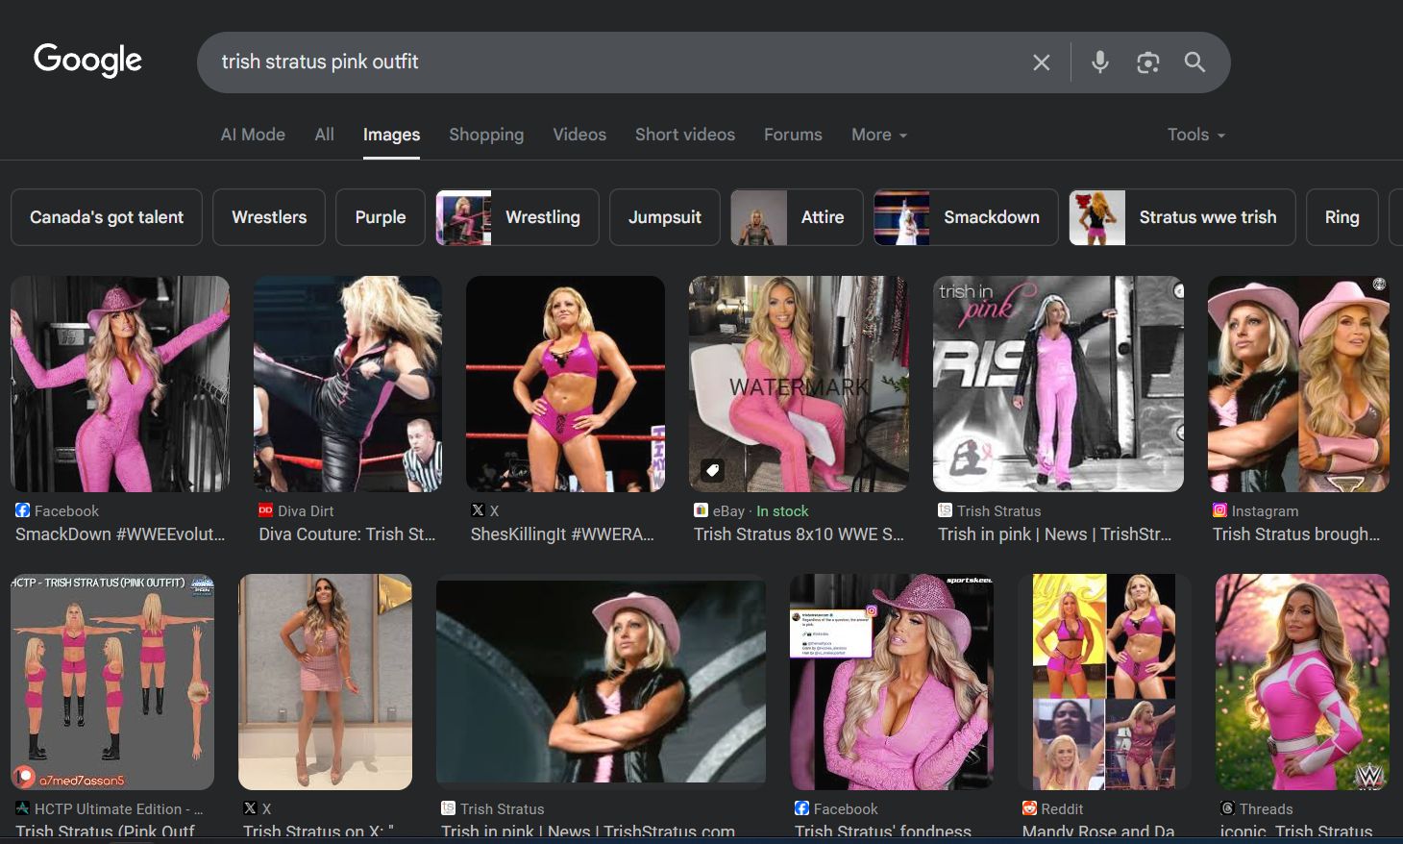Click the Reddit favicon source icon
This screenshot has width=1403, height=844.
click(1029, 808)
